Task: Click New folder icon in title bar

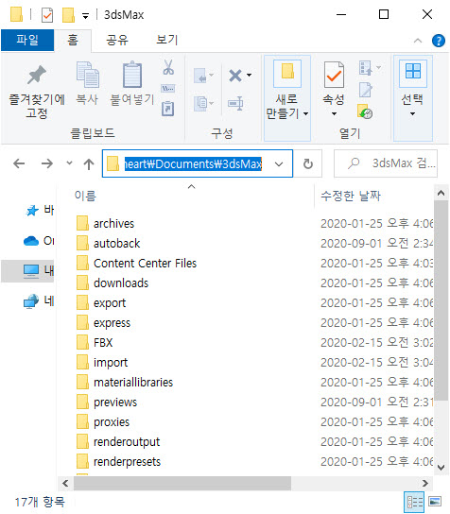Action: [68, 15]
